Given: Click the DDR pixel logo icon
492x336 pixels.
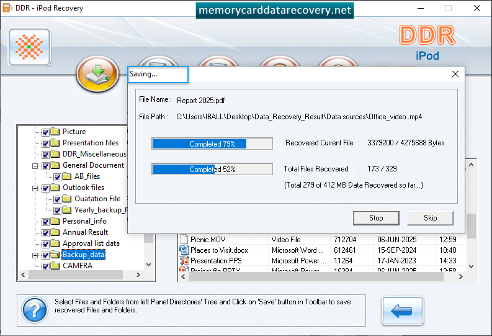Looking at the screenshot, I should tap(30, 47).
